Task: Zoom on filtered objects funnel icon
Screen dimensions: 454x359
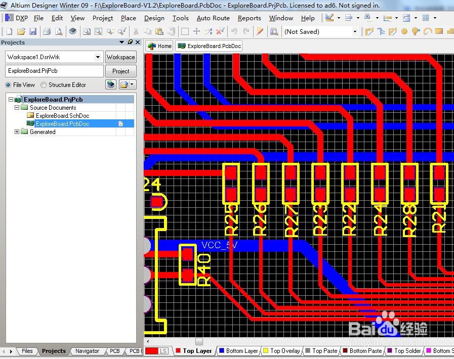Action: (122, 31)
